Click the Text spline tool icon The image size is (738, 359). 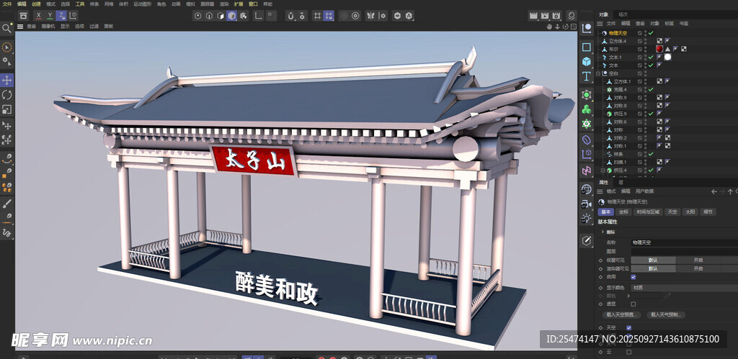tap(587, 77)
